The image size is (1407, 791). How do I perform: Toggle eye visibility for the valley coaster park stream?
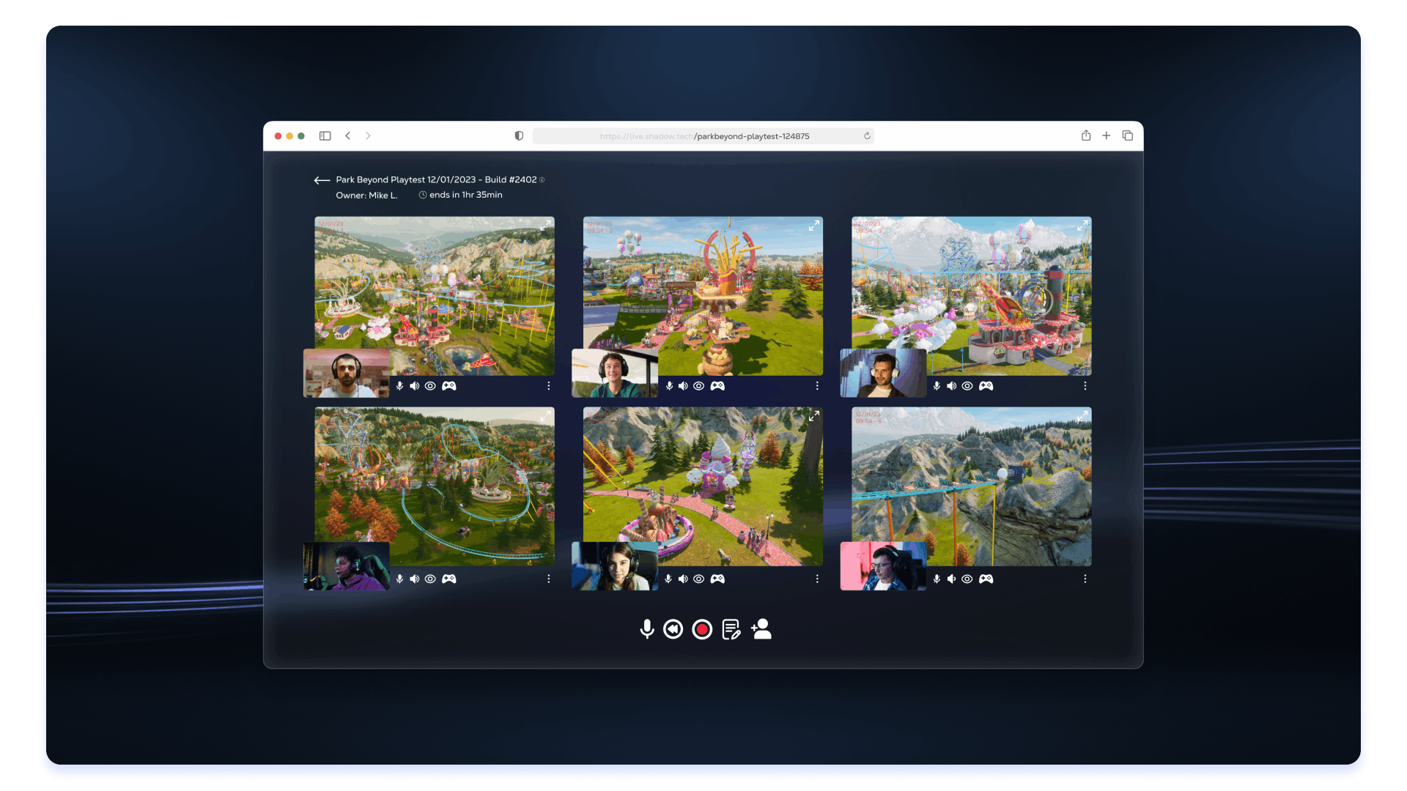(x=431, y=386)
